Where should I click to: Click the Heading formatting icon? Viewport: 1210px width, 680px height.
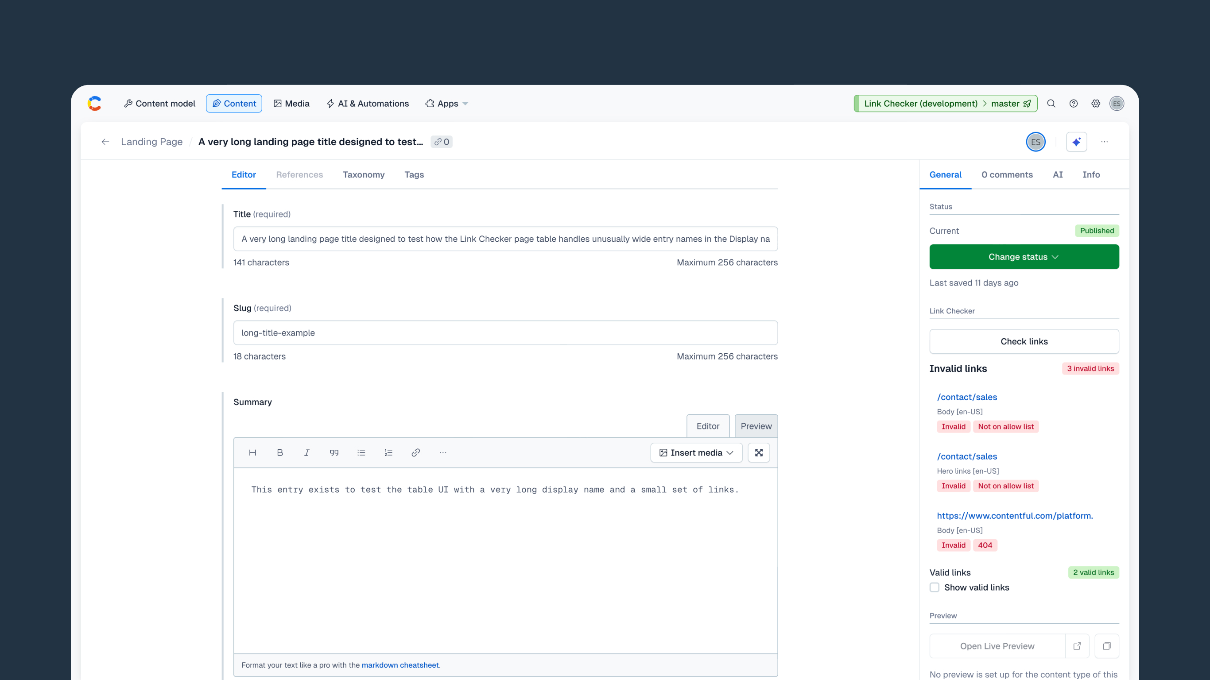coord(252,453)
